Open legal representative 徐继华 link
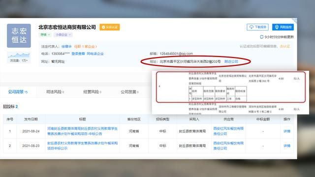 coord(66,46)
